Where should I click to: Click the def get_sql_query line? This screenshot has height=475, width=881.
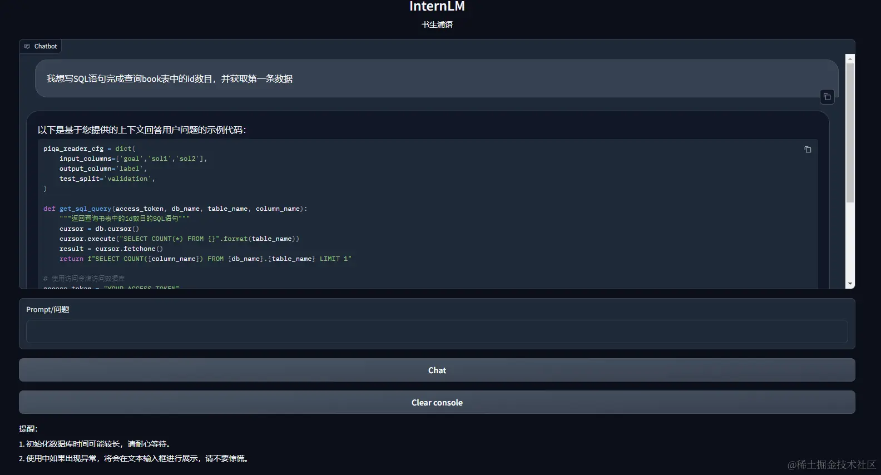click(175, 209)
